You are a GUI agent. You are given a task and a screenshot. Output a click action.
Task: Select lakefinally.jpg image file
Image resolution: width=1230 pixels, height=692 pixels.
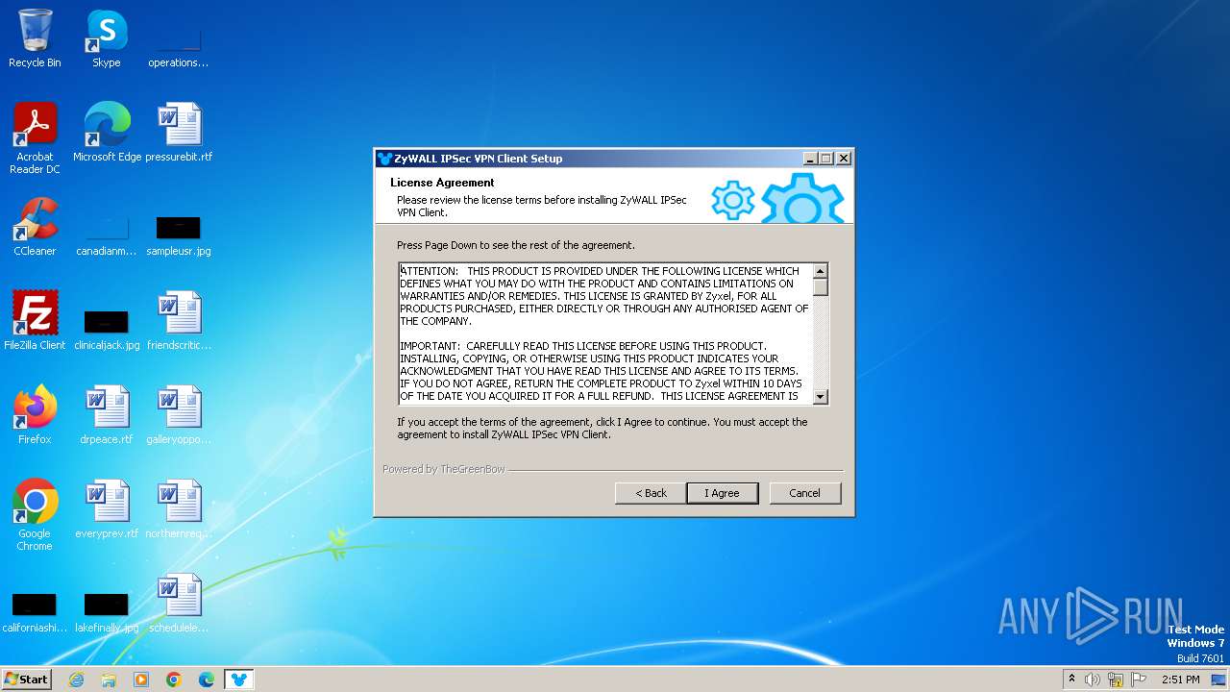click(x=107, y=611)
